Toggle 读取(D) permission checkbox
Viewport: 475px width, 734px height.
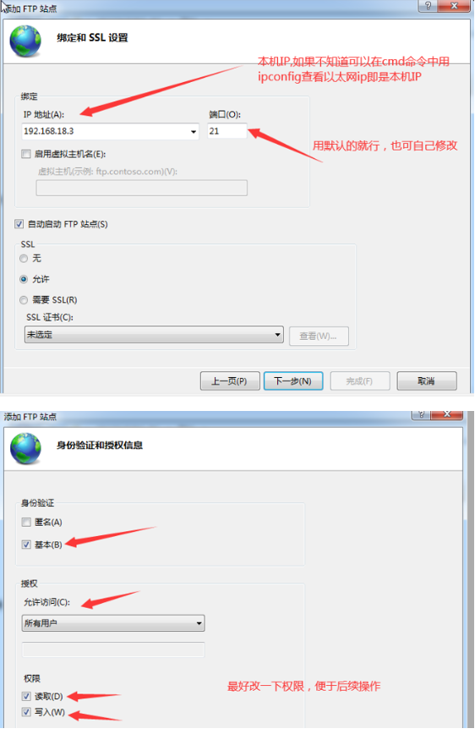[26, 696]
